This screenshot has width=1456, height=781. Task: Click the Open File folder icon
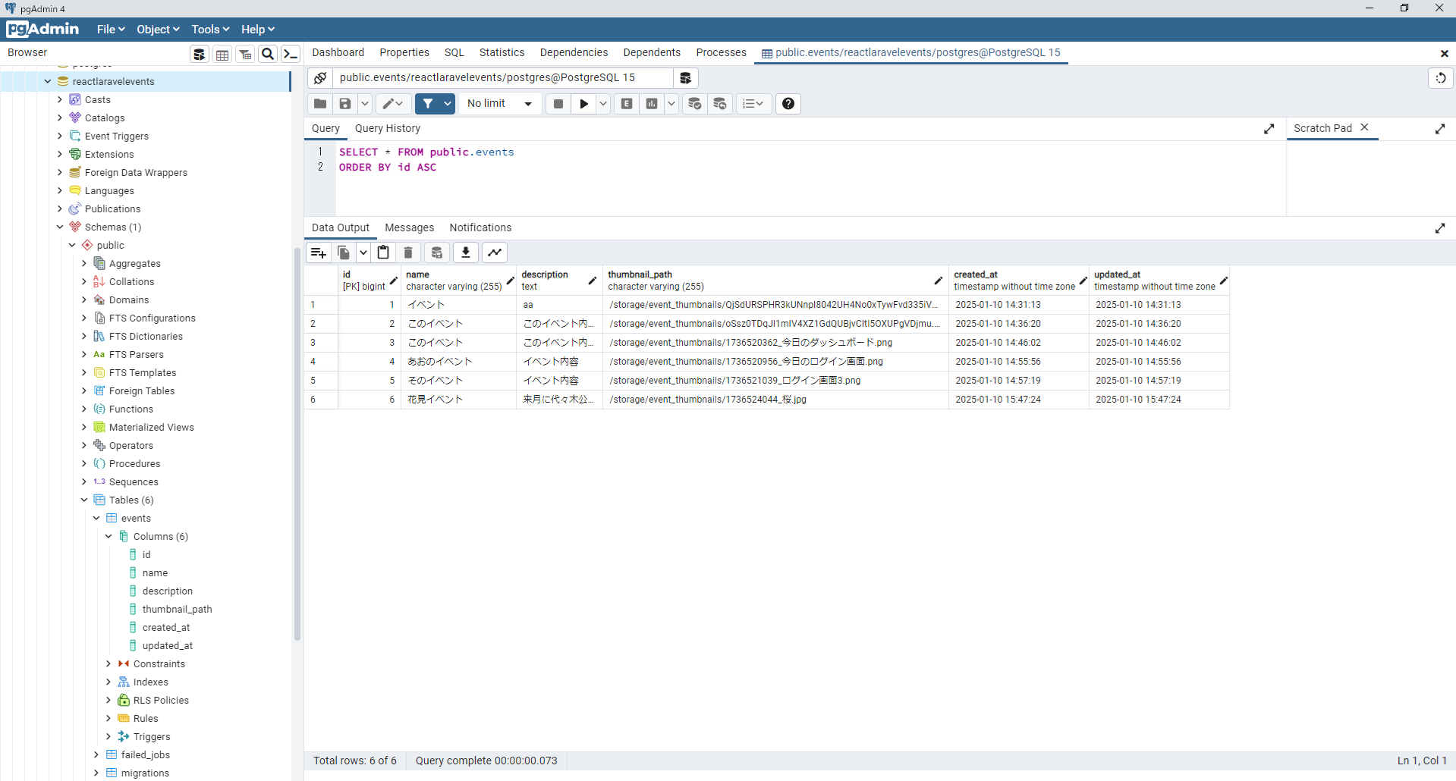pos(320,104)
